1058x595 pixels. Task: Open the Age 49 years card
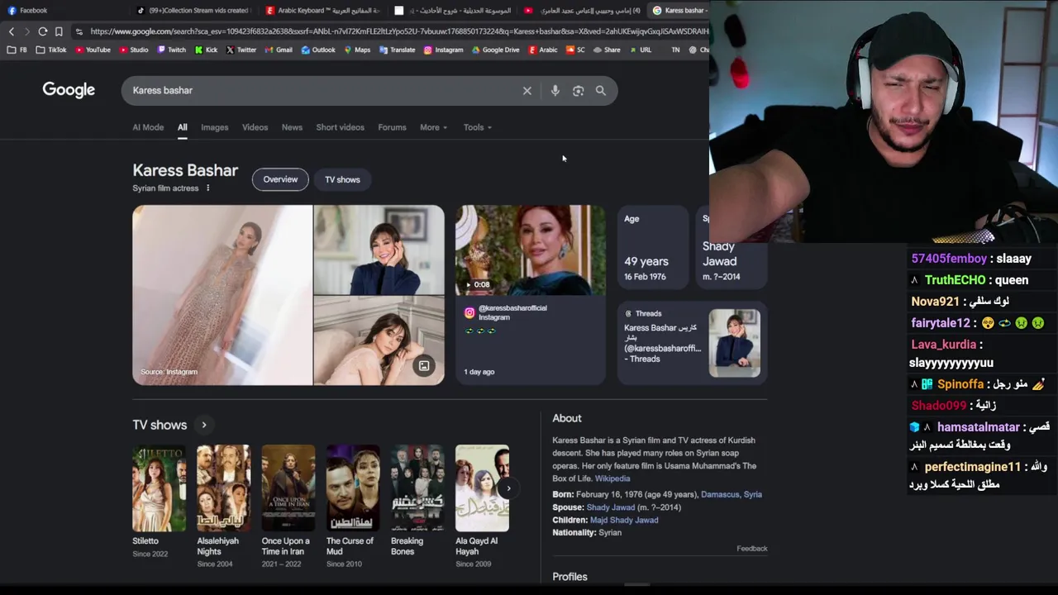[x=653, y=246]
